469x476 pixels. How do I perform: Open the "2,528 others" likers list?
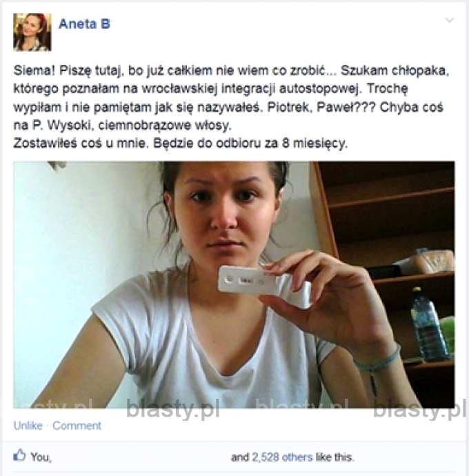282,457
